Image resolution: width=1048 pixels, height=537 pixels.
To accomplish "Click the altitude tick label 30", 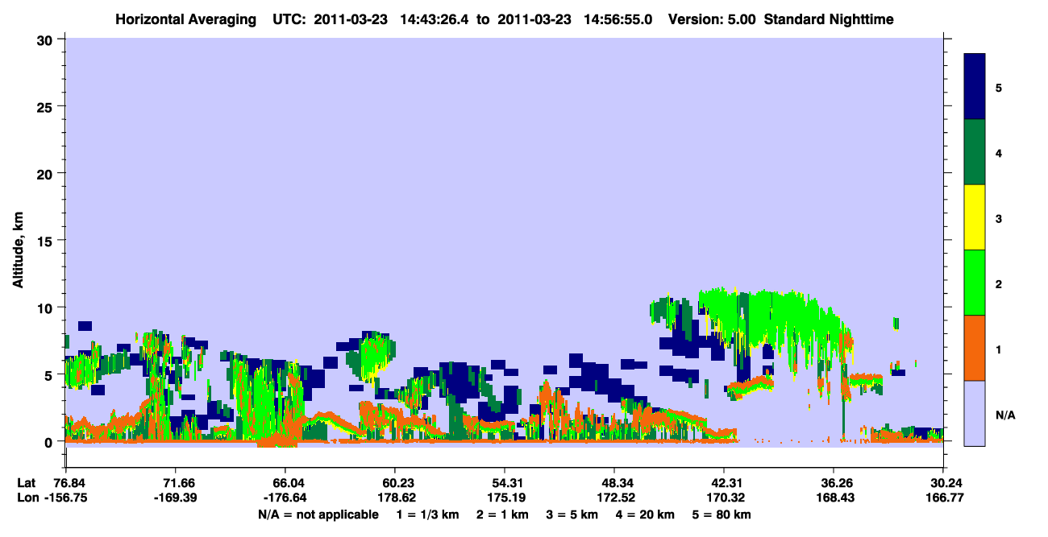I will tap(47, 39).
